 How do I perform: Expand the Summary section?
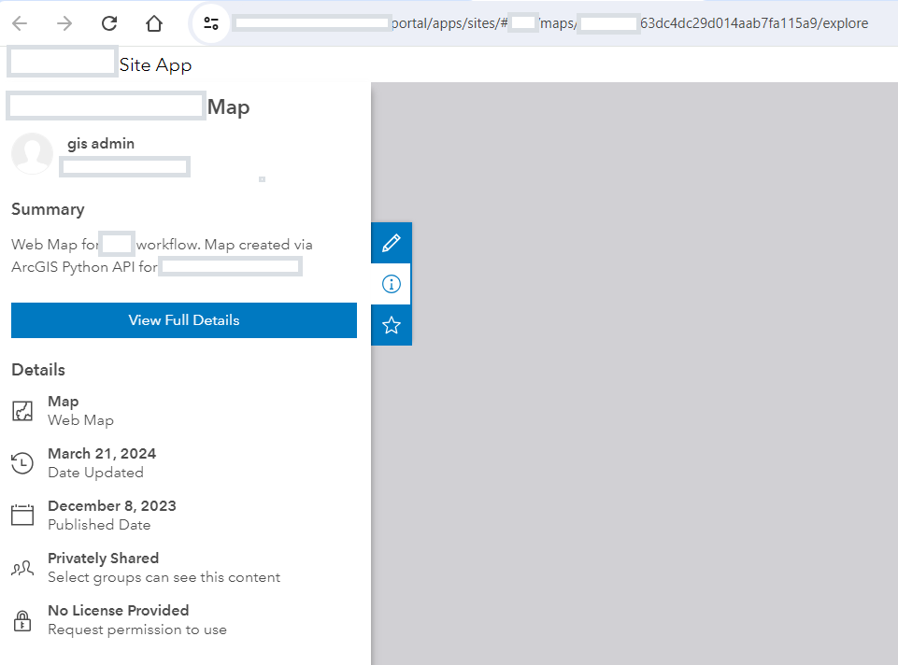pyautogui.click(x=48, y=209)
